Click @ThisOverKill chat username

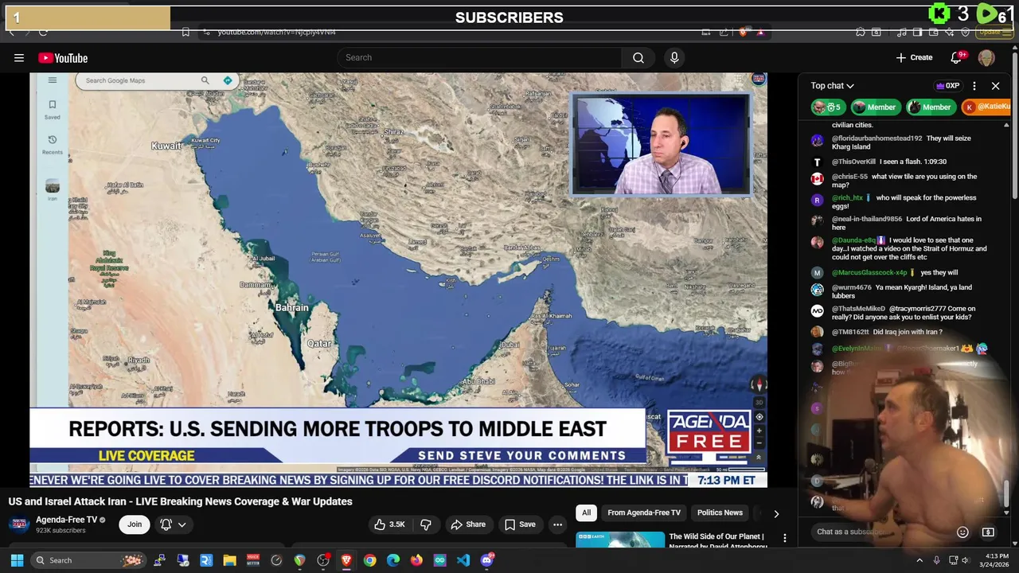coord(853,162)
